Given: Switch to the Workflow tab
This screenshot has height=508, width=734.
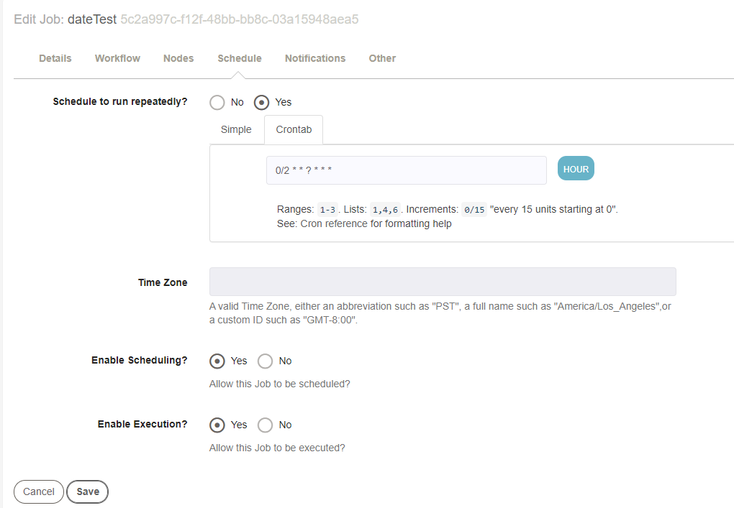Looking at the screenshot, I should pyautogui.click(x=117, y=58).
